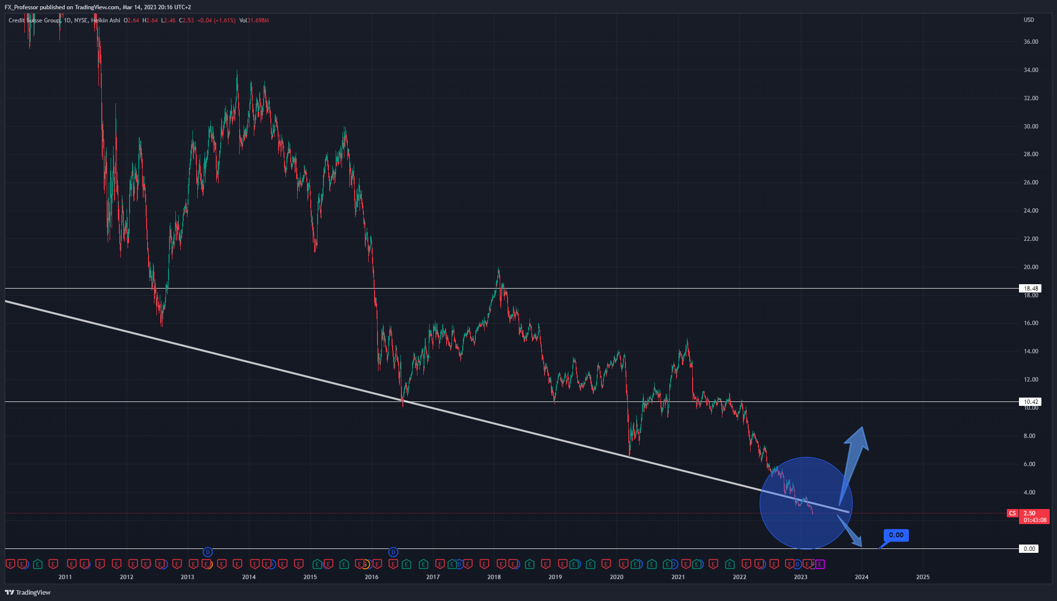
Task: Click the 01:43:08 countdown timer
Action: pos(1035,520)
